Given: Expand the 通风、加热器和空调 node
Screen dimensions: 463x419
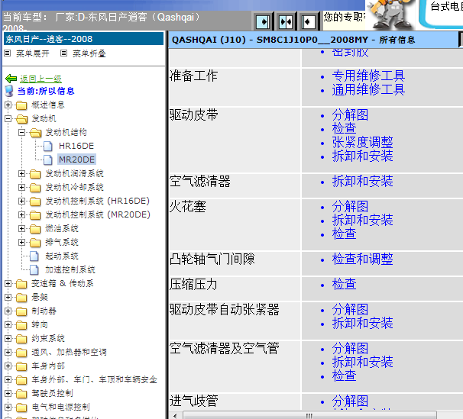Looking at the screenshot, I should [x=8, y=352].
